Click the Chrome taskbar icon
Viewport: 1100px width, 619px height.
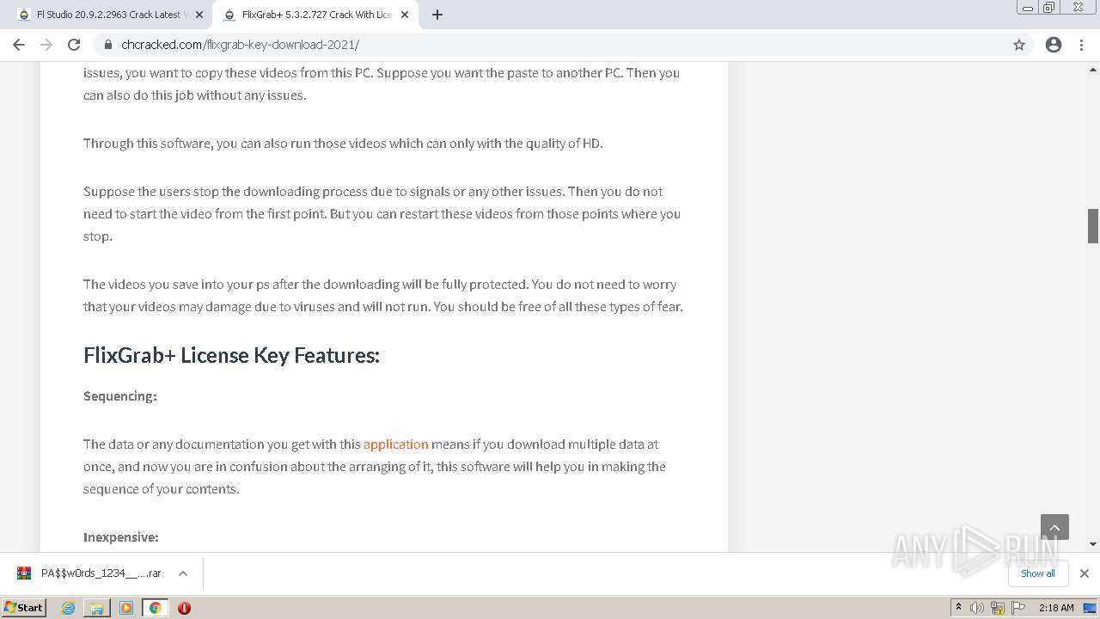156,608
